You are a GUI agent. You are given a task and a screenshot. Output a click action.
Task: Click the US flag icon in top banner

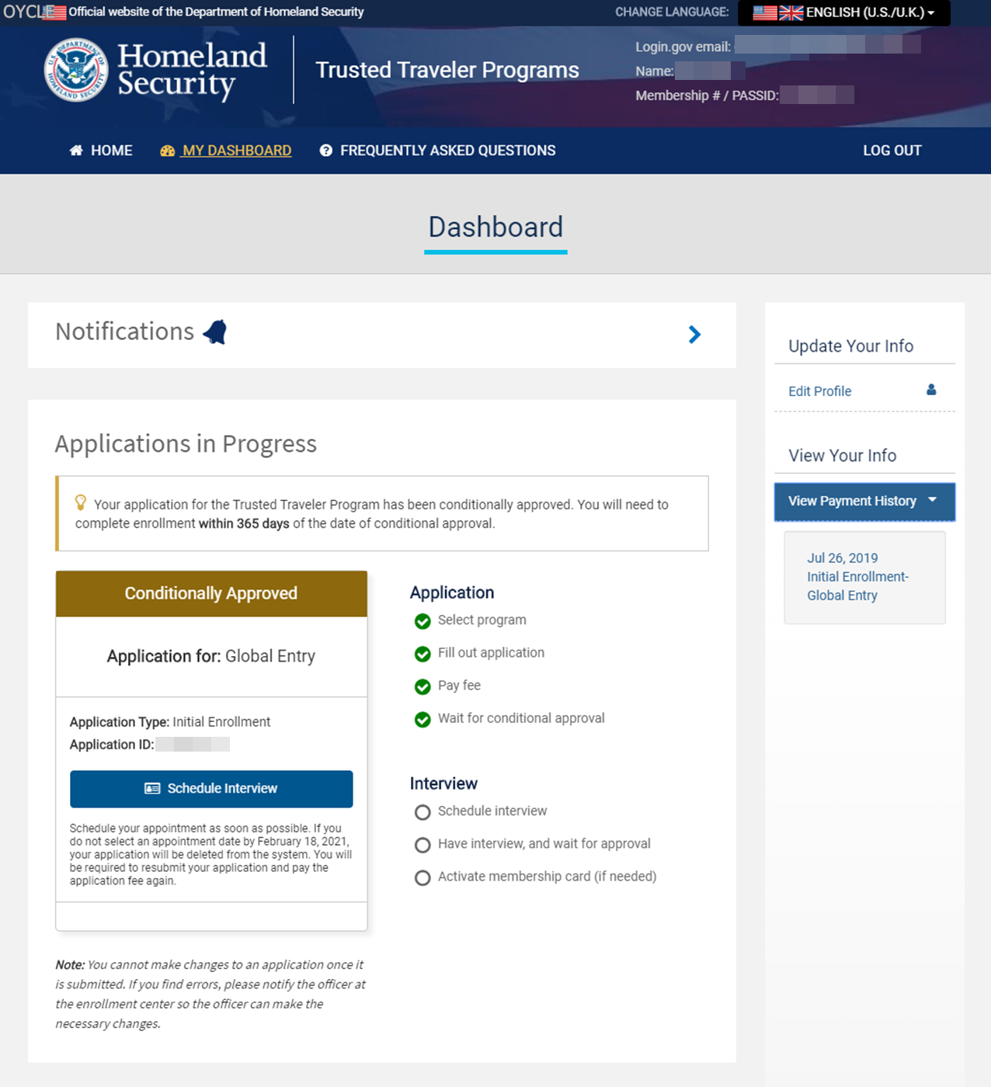(54, 12)
